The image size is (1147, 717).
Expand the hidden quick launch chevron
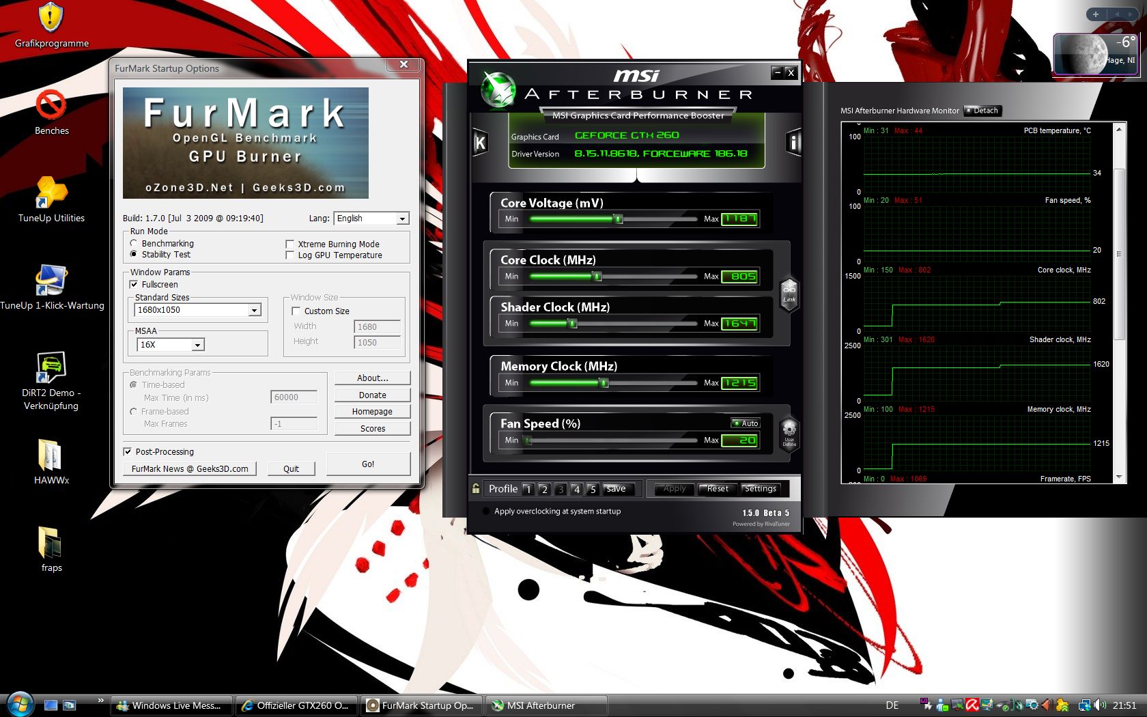(x=100, y=700)
